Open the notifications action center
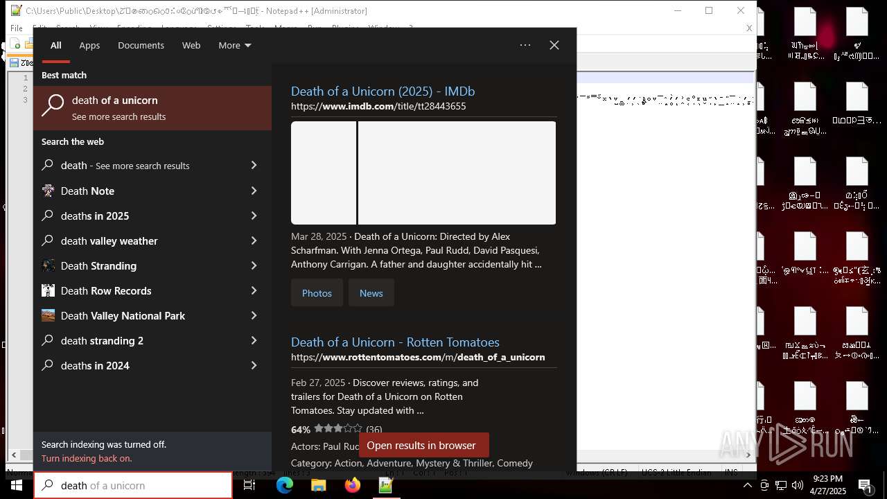This screenshot has width=887, height=499. tap(866, 485)
